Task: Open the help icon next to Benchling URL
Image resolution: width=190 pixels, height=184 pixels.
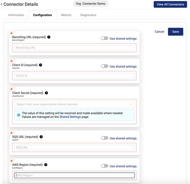Action: click(x=49, y=37)
